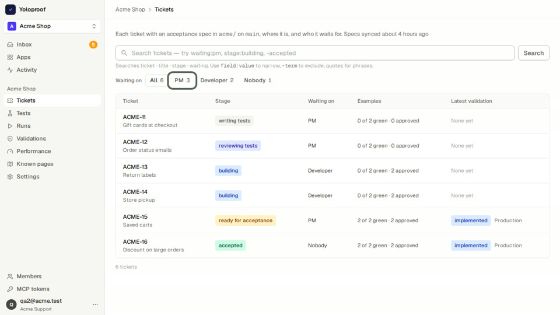
Task: Click the Known pages map icon
Action: 10,164
